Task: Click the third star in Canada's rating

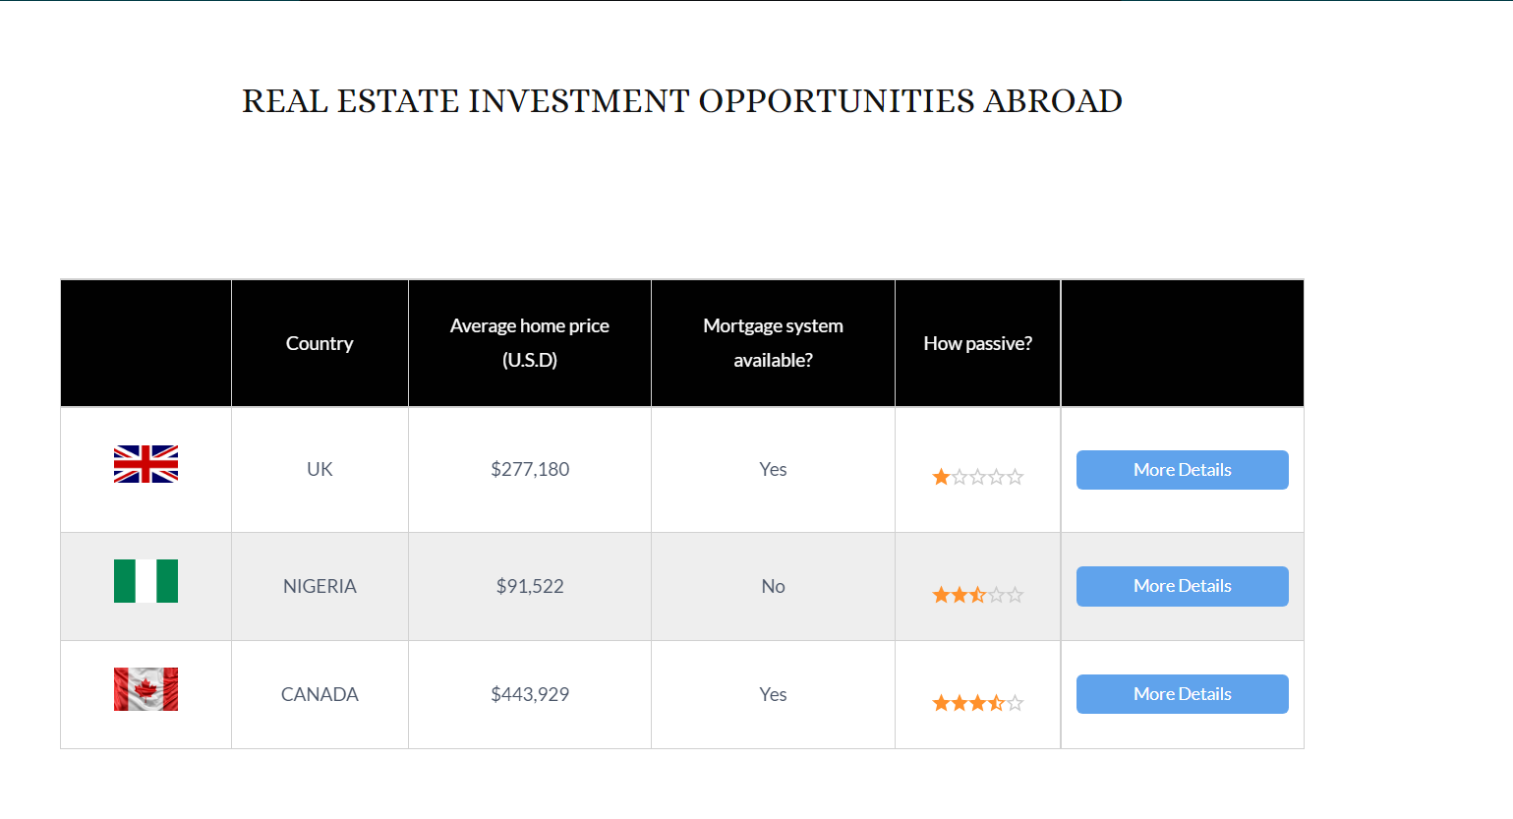Action: 978,701
